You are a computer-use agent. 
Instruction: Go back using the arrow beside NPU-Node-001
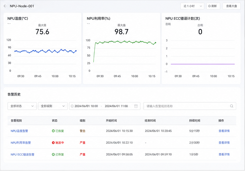point(5,6)
